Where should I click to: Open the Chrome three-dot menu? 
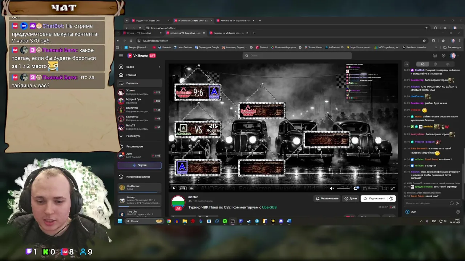460,41
